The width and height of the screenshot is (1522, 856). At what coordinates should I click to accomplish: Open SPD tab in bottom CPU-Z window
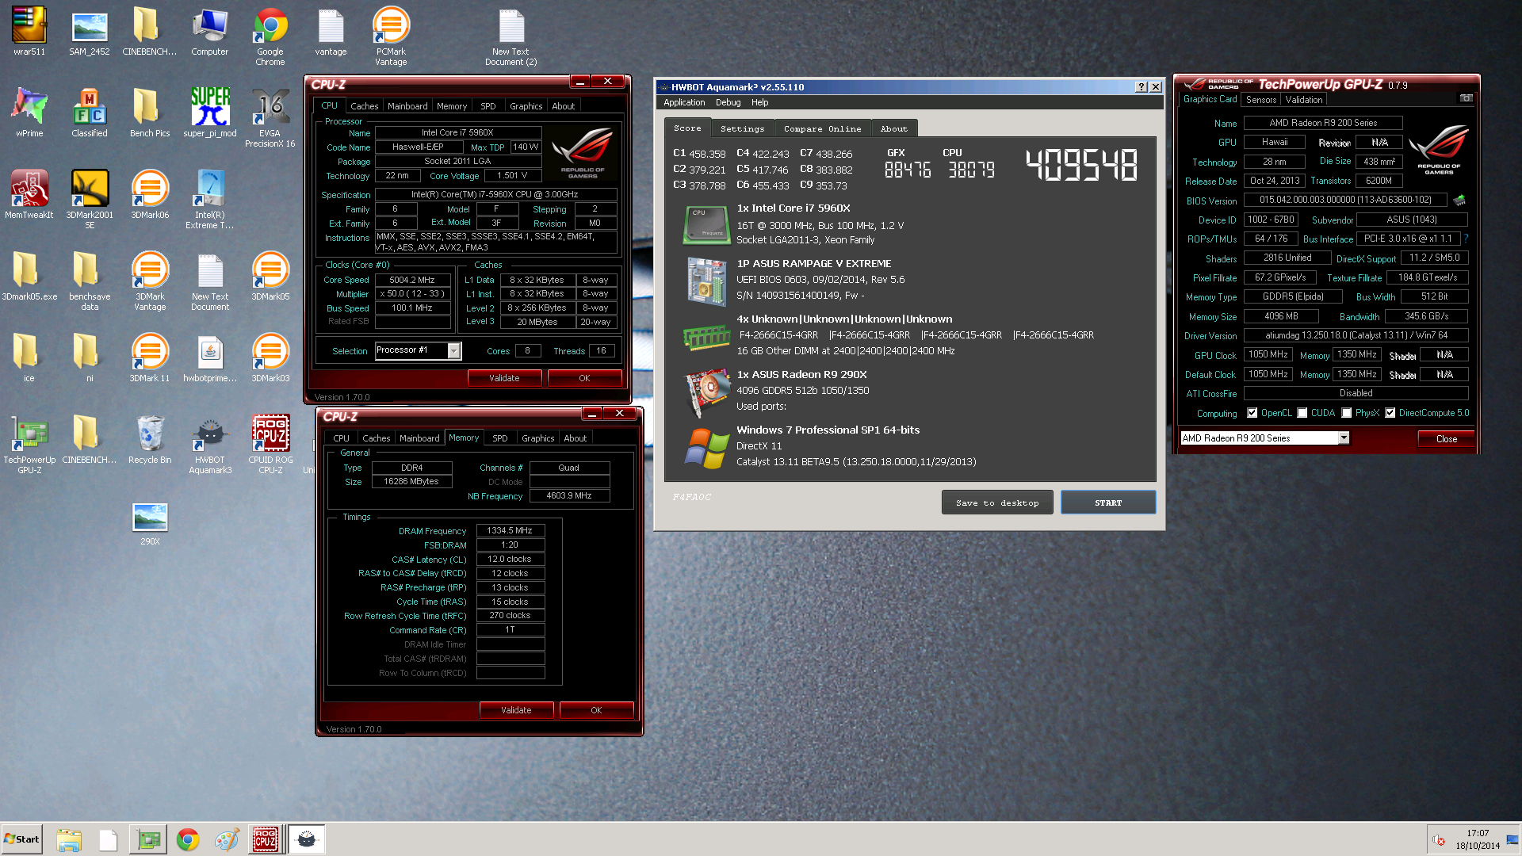click(x=499, y=438)
